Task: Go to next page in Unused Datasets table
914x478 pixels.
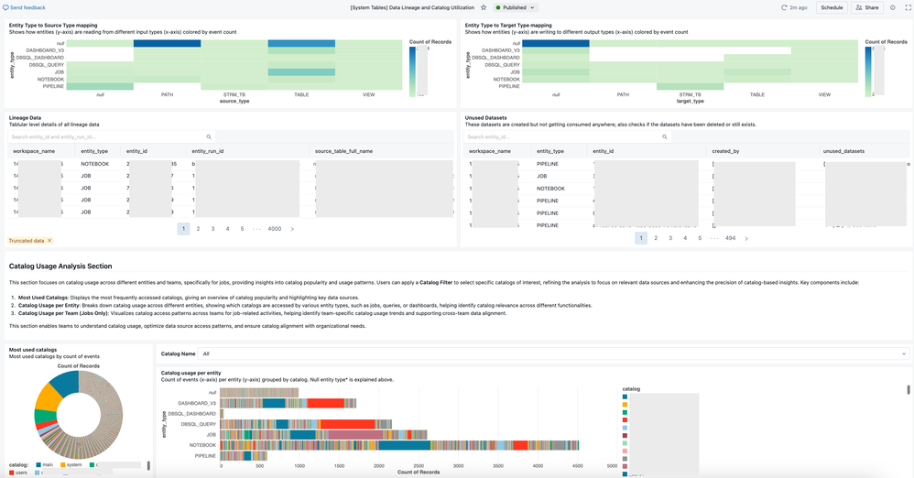Action: click(746, 238)
